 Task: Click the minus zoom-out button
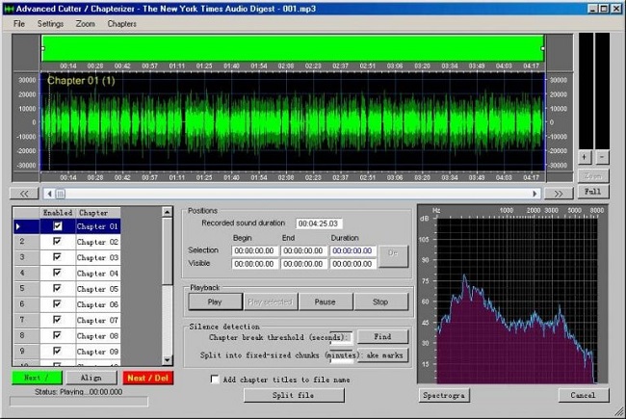(x=602, y=157)
